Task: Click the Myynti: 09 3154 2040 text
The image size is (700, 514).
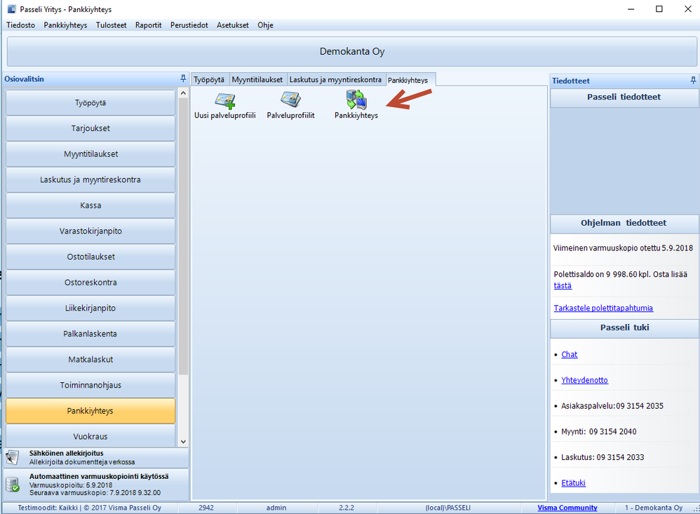Action: 599,431
